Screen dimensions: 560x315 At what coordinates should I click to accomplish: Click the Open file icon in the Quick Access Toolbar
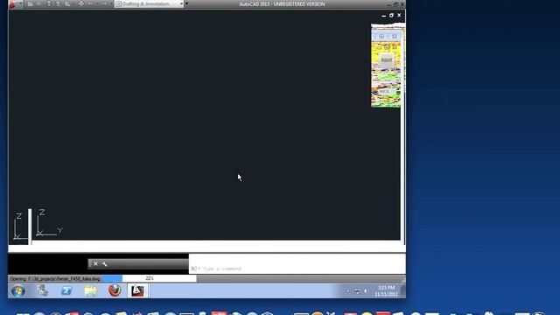39,3
